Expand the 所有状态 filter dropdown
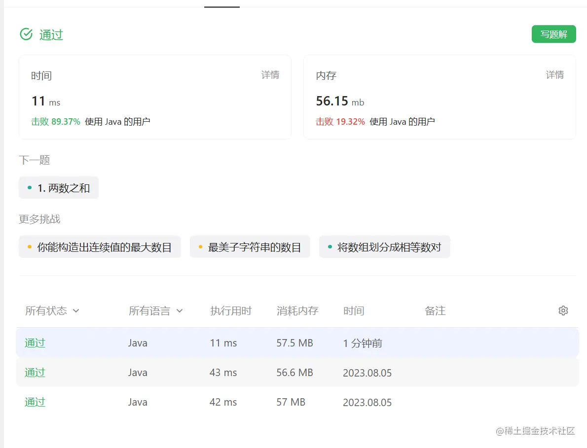The width and height of the screenshot is (587, 448). [x=52, y=311]
